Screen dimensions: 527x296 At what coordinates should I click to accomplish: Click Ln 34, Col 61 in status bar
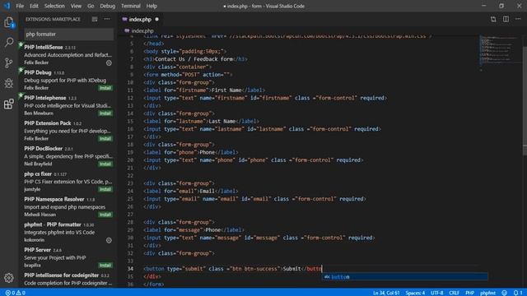[x=386, y=293]
